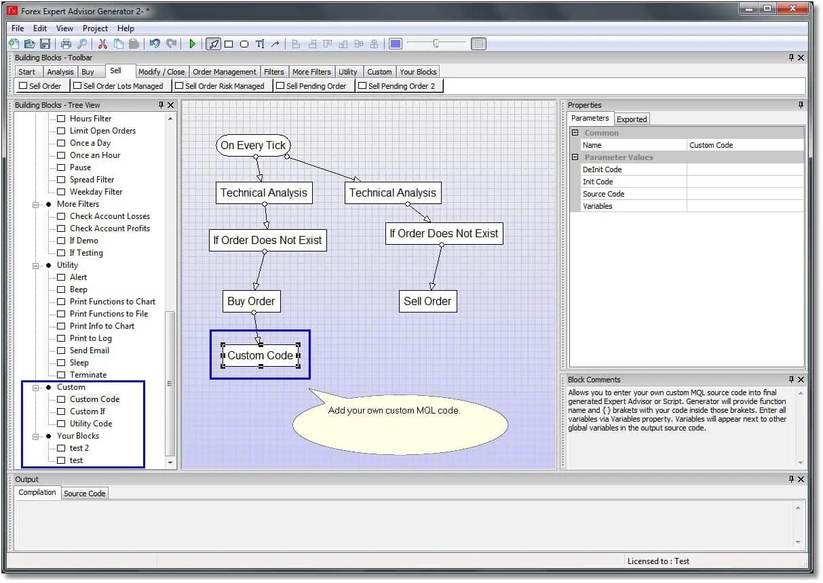Choose the rectangle shape tool
The width and height of the screenshot is (823, 583).
click(229, 44)
